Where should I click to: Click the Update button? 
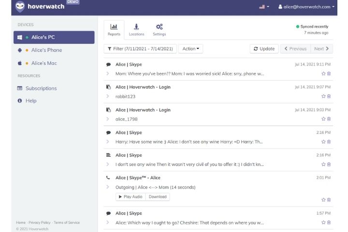264,49
